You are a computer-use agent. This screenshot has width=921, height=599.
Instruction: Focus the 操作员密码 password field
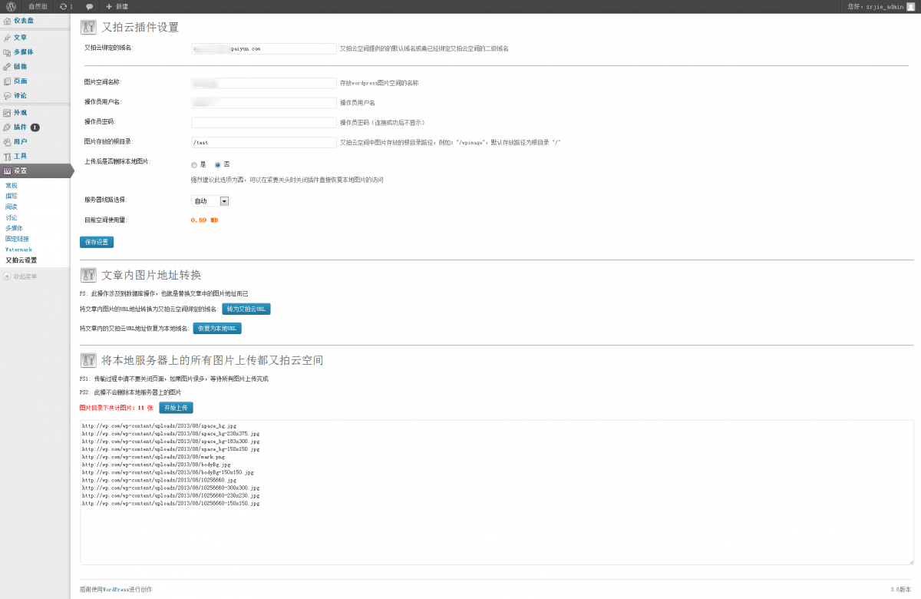click(264, 122)
